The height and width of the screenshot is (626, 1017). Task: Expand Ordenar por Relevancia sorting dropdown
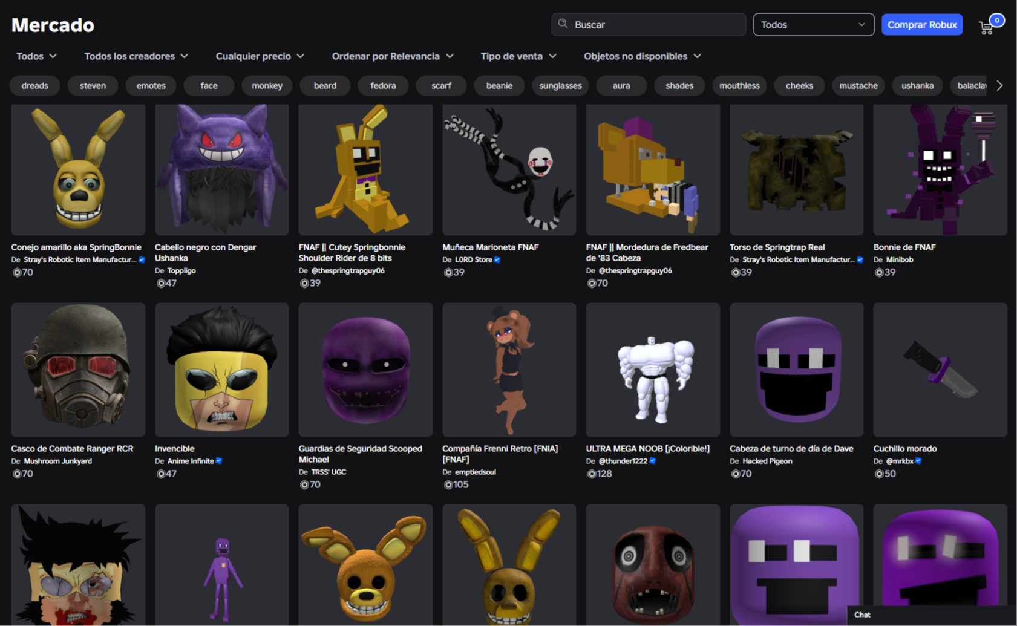392,56
